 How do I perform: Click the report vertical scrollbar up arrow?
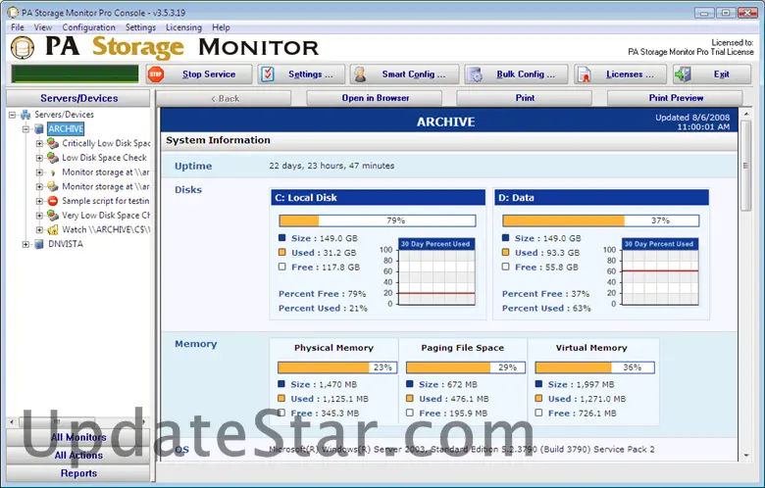[746, 114]
